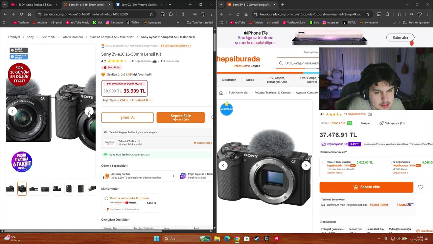433x244 pixels.
Task: Click Windows Start button
Action: tap(157, 239)
